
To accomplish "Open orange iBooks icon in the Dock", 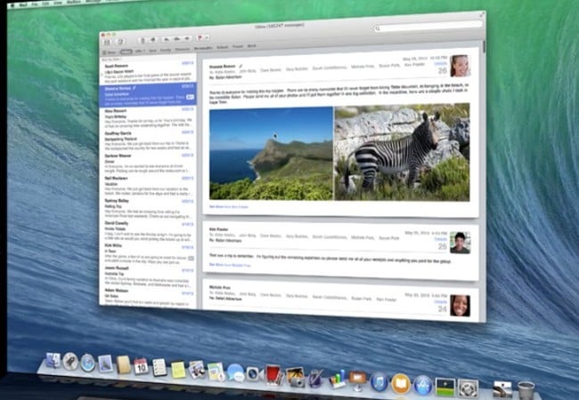I will 402,383.
